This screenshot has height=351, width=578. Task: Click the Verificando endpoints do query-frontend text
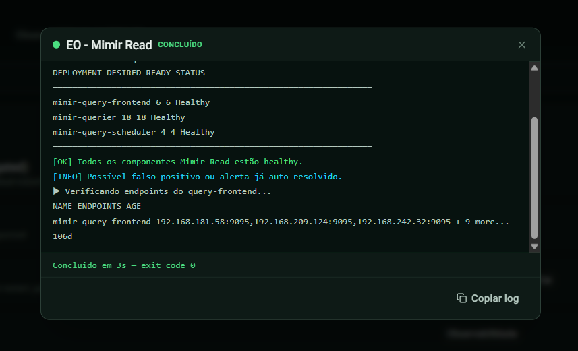click(168, 191)
